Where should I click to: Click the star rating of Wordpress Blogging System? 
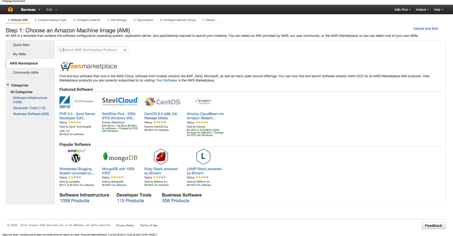coord(75,177)
